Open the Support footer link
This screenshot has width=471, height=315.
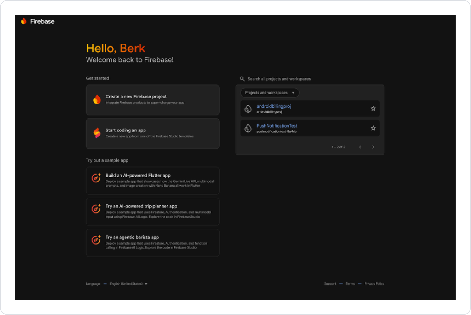(330, 284)
